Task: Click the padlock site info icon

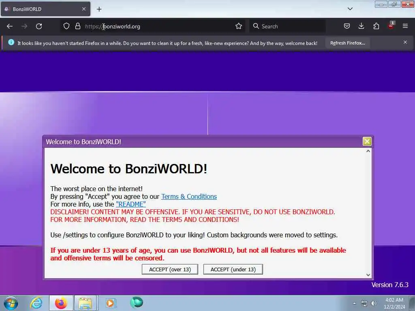Action: click(77, 26)
